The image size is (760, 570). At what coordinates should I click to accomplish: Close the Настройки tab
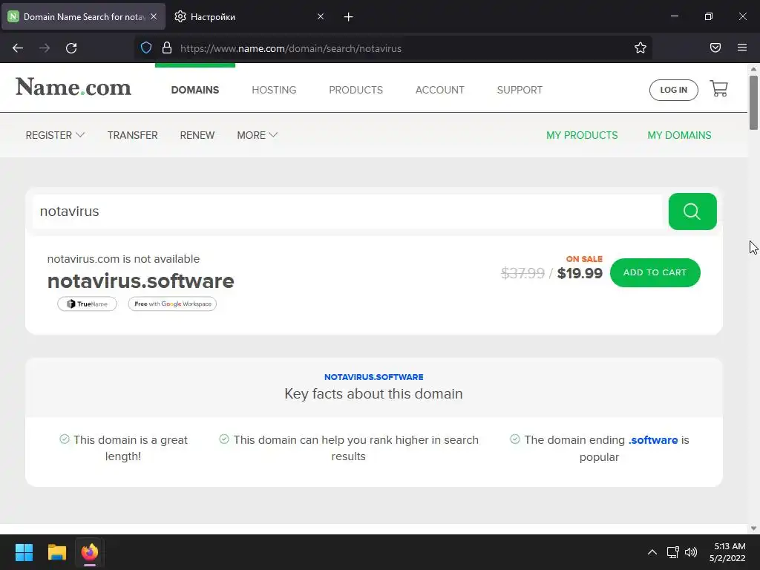click(x=321, y=16)
